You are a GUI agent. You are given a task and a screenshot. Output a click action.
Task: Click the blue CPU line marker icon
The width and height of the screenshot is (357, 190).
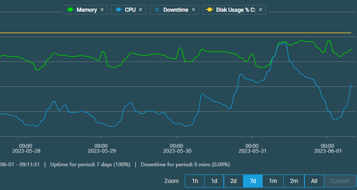coord(119,9)
